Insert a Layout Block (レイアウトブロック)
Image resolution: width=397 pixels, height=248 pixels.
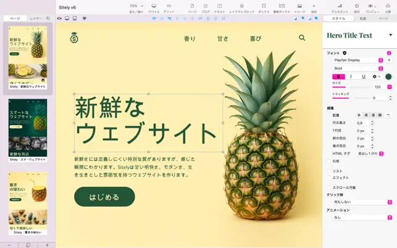(x=242, y=8)
